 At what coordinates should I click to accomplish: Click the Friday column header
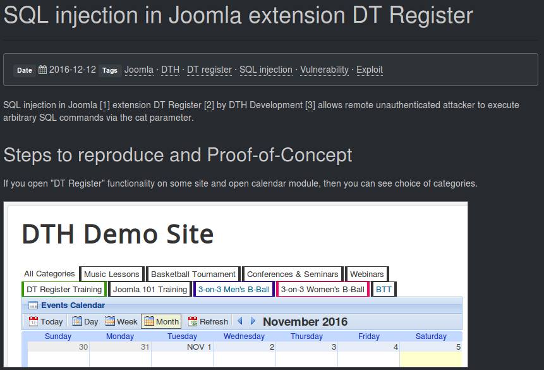click(369, 336)
